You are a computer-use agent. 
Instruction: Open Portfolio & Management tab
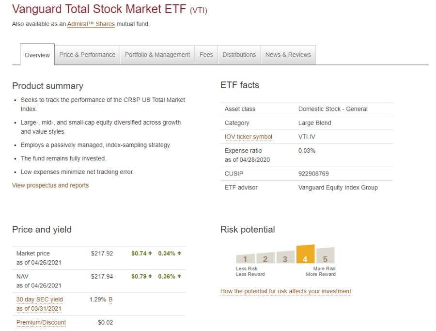tap(157, 55)
